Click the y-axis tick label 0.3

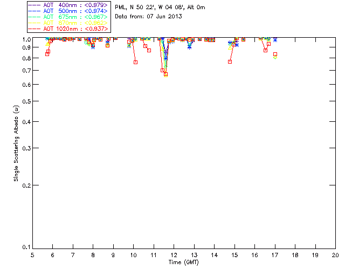tap(26, 148)
